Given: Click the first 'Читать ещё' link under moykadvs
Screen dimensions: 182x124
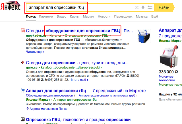Looking at the screenshot, I should tap(35, 52).
